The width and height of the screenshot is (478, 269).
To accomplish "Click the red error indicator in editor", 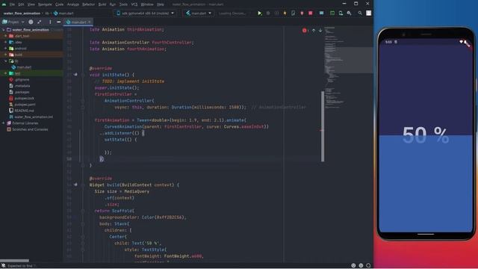I will coord(304,30).
